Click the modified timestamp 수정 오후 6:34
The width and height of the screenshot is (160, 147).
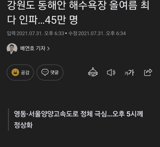(x=97, y=33)
